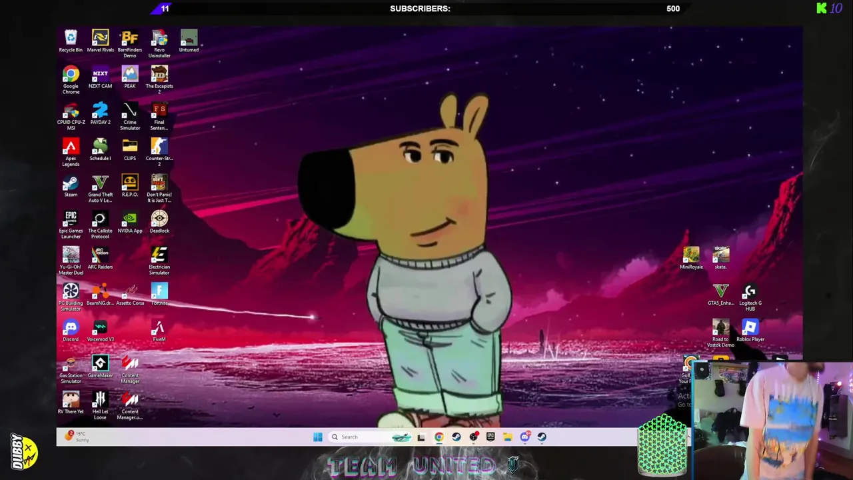This screenshot has width=853, height=480.
Task: Open the Voicemod V3 desktop icon
Action: [x=100, y=330]
